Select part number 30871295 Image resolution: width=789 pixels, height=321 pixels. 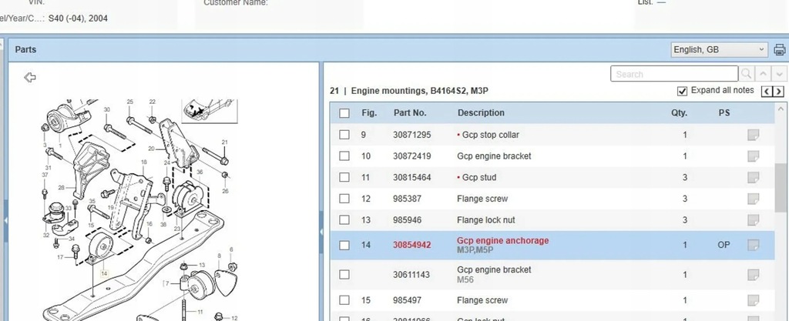pyautogui.click(x=411, y=135)
